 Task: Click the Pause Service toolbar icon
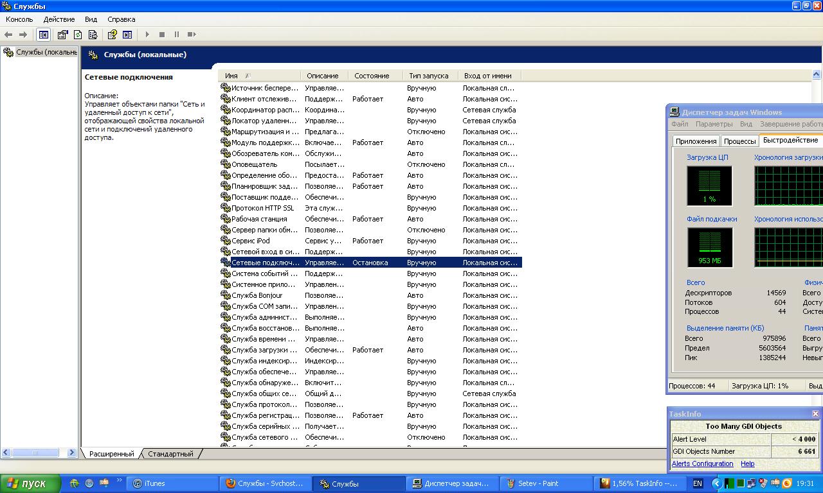(x=177, y=35)
